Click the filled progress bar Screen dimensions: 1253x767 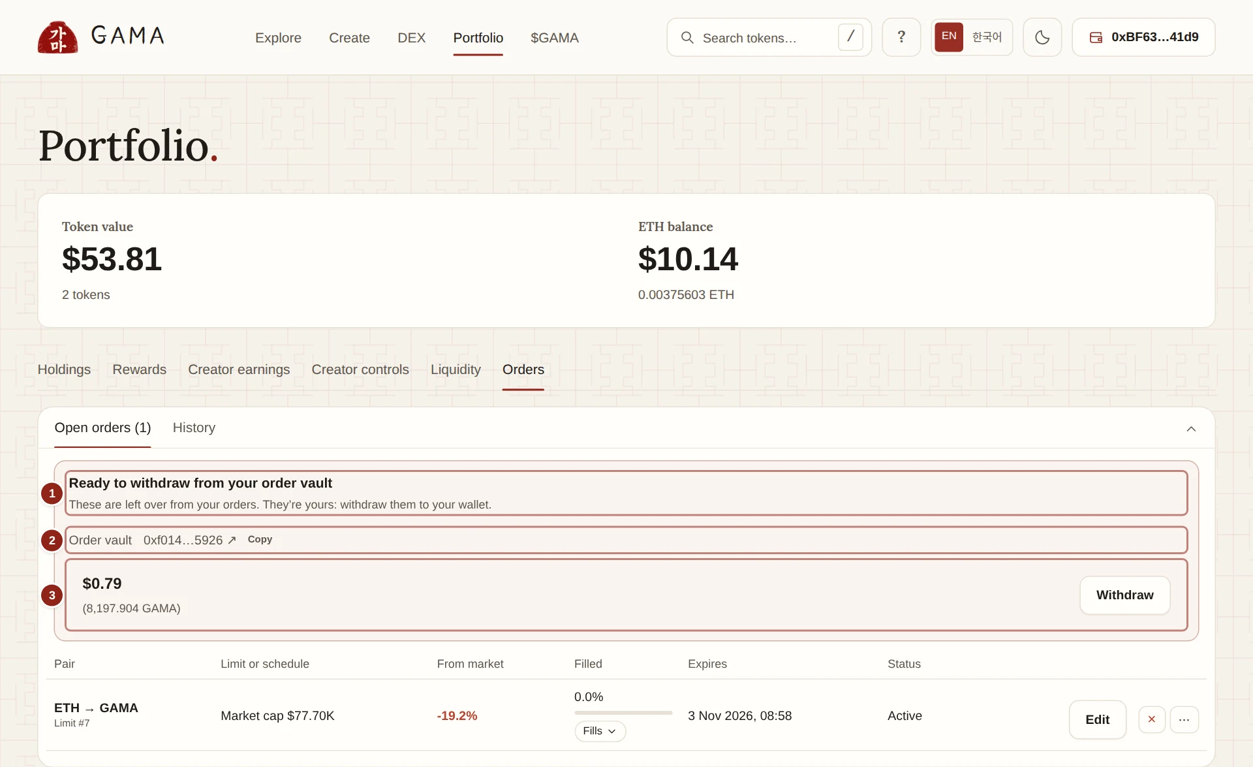(623, 713)
